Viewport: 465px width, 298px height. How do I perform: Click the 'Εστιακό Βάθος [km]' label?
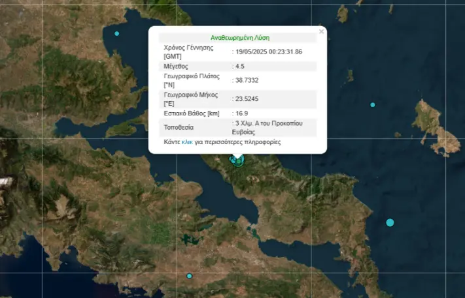190,113
